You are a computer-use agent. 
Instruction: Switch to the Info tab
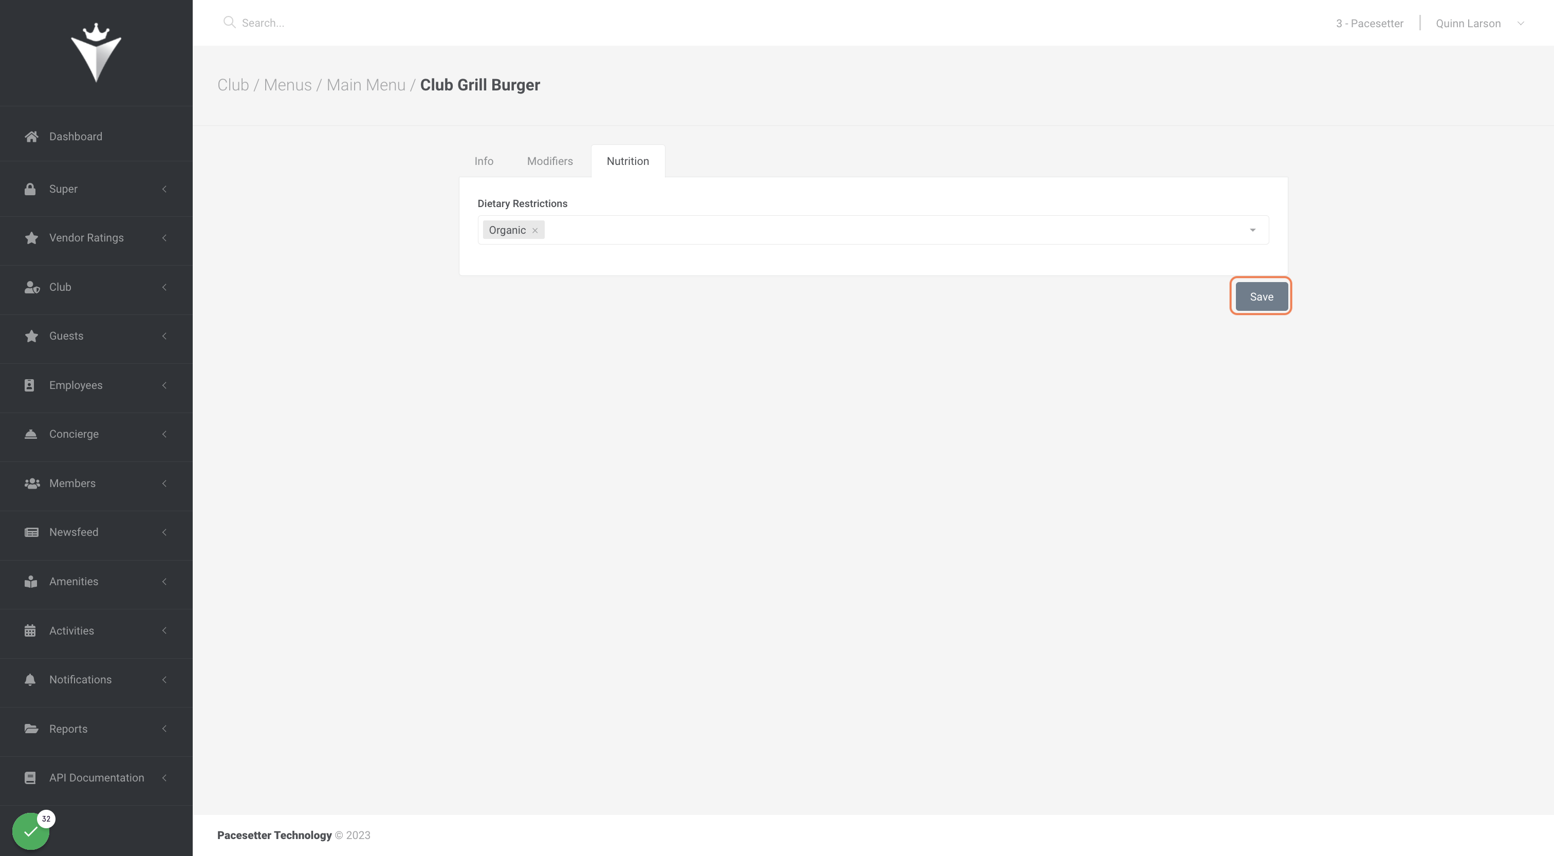coord(484,161)
